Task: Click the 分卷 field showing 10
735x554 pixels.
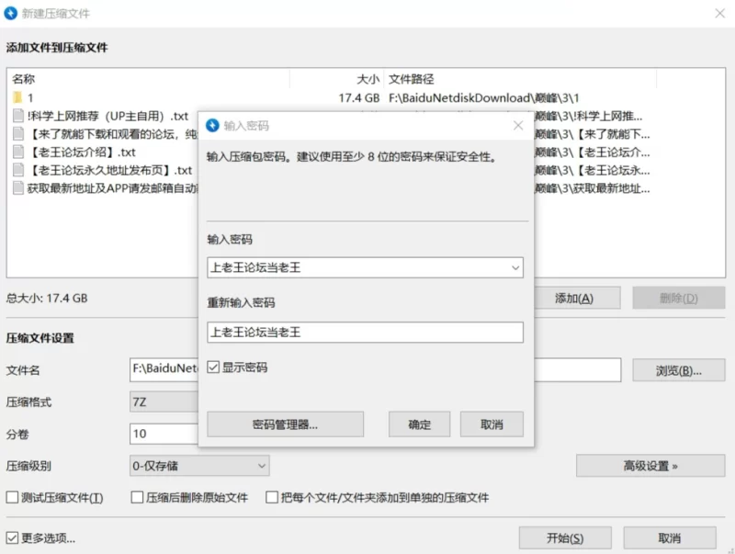Action: coord(164,434)
